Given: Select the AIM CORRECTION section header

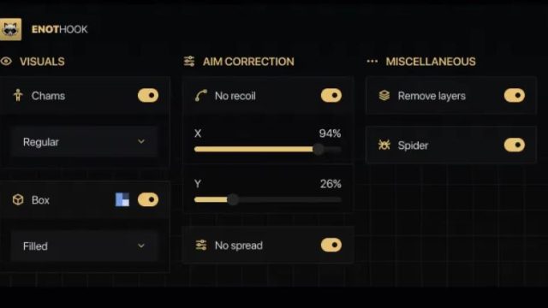Looking at the screenshot, I should pos(248,62).
